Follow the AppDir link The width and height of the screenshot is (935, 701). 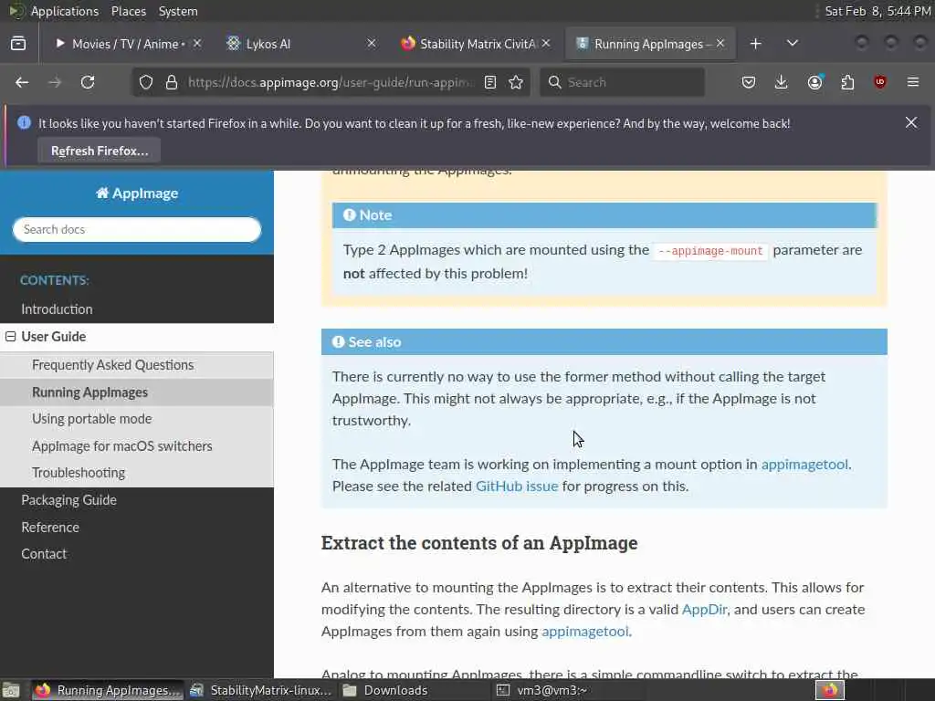pyautogui.click(x=704, y=609)
